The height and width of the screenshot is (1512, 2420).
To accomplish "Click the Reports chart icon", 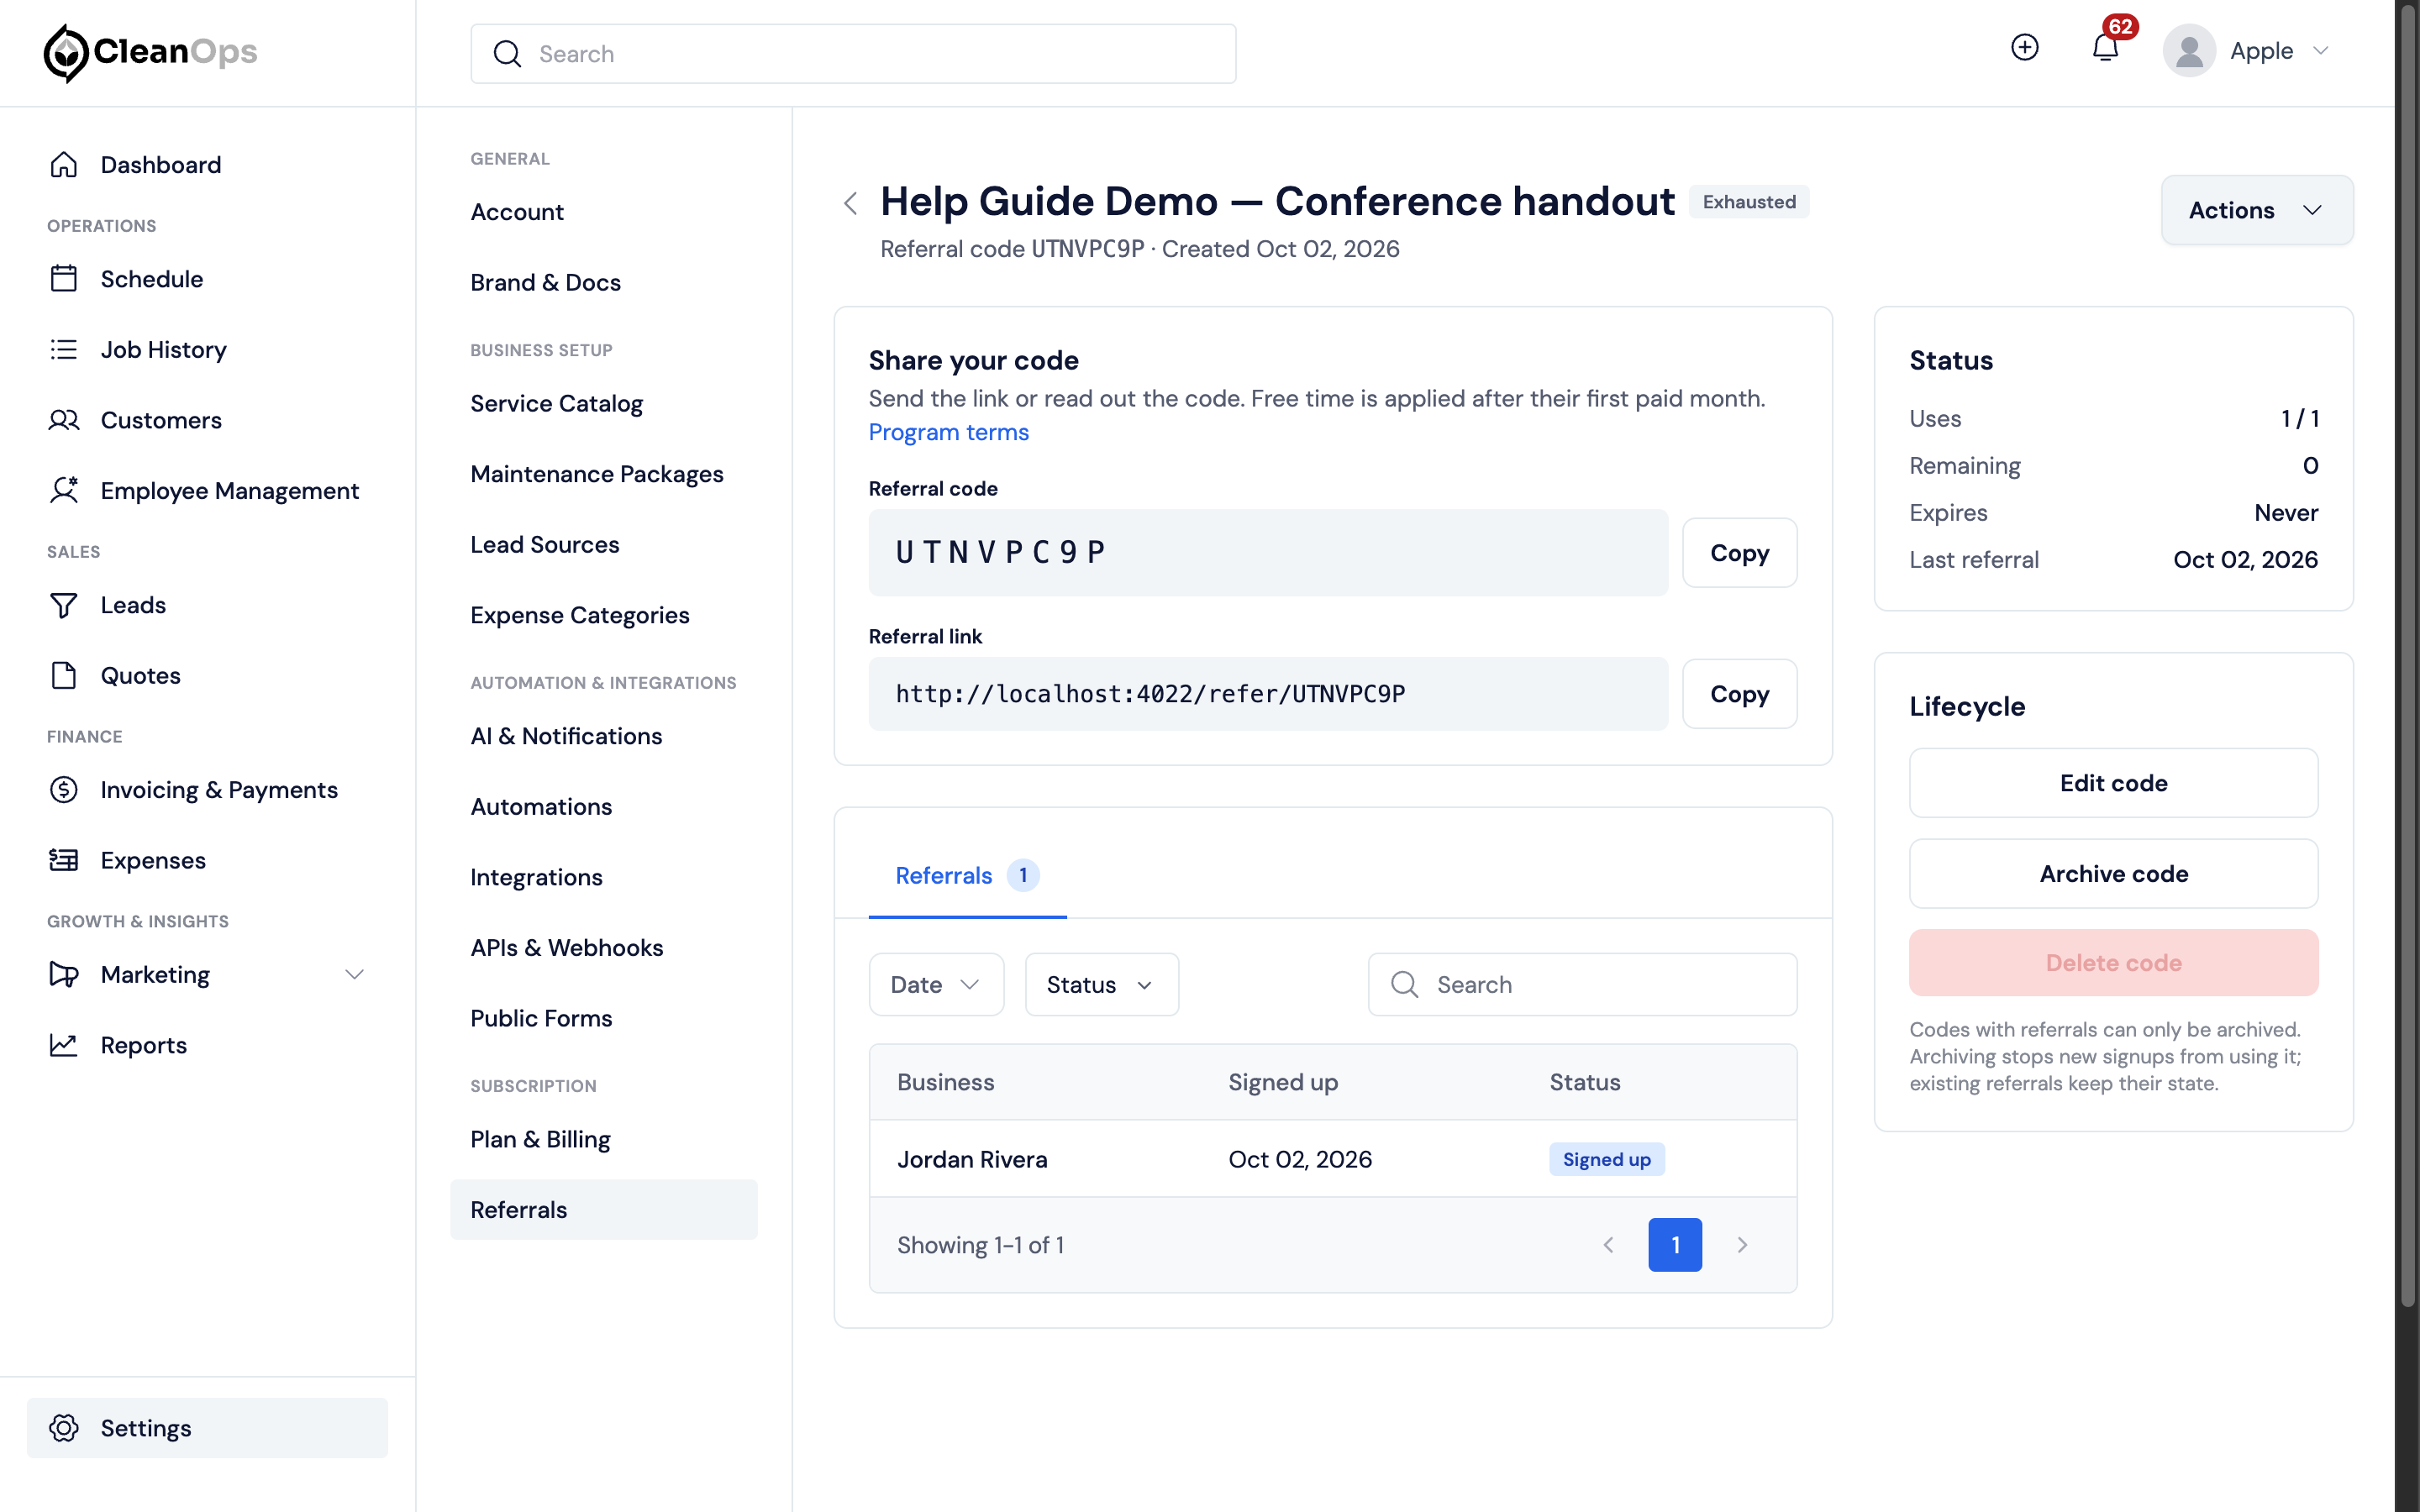I will click(64, 1045).
